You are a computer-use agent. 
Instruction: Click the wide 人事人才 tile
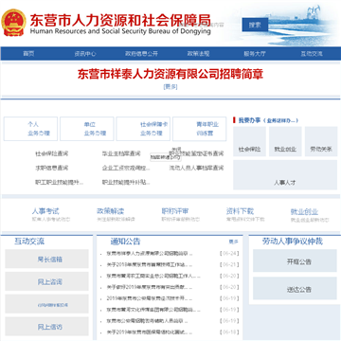click(x=285, y=175)
